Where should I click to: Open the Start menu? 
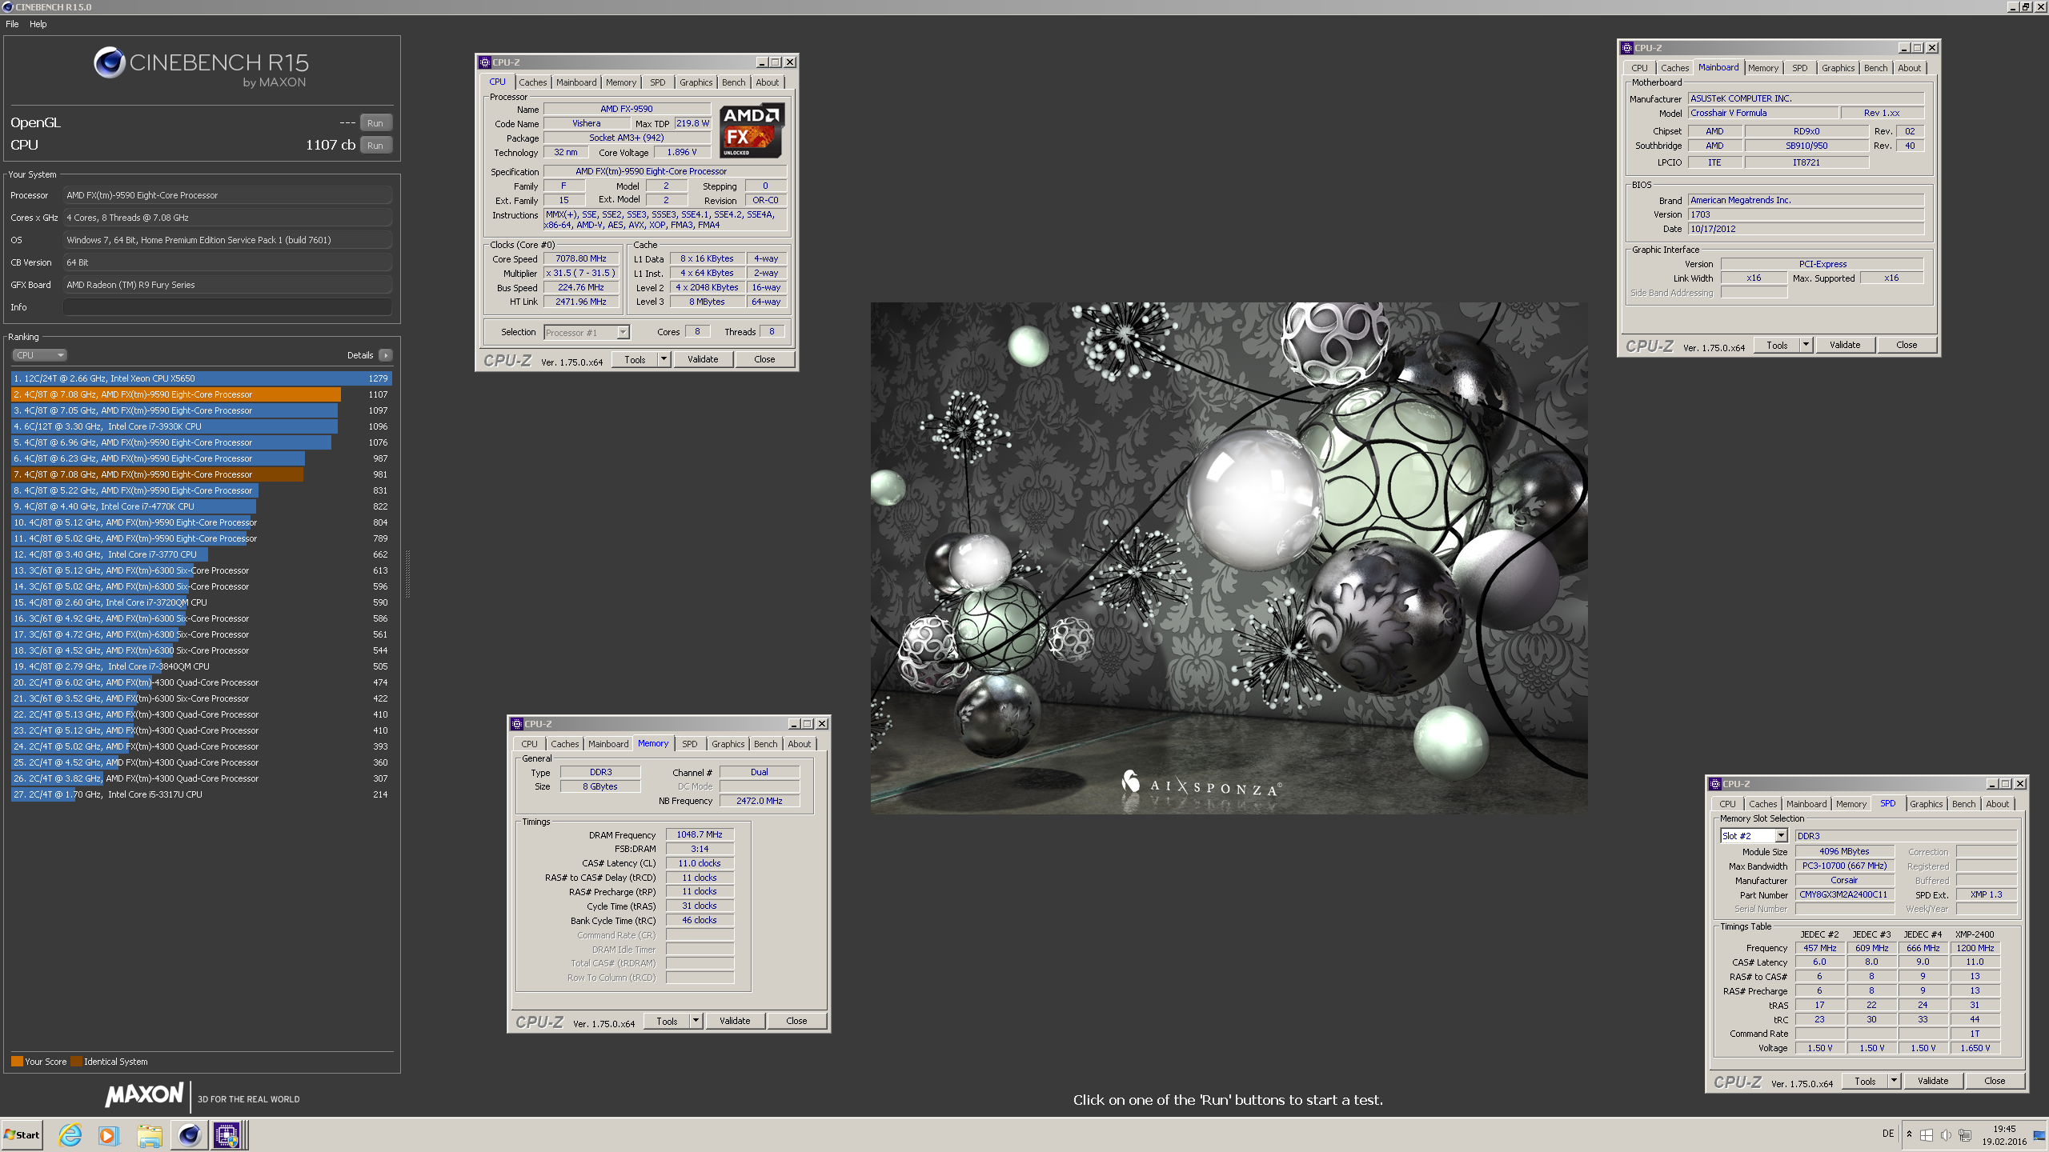coord(22,1134)
